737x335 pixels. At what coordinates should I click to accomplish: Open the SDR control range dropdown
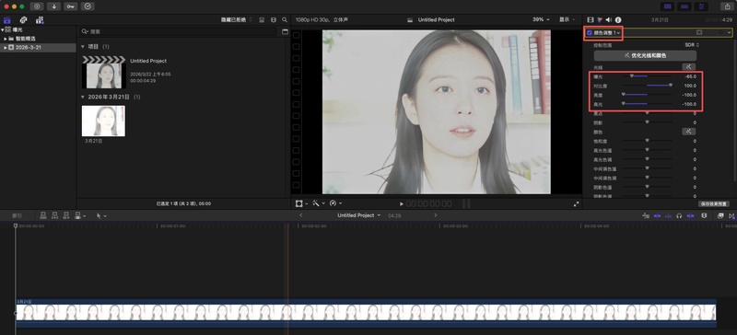(x=692, y=45)
